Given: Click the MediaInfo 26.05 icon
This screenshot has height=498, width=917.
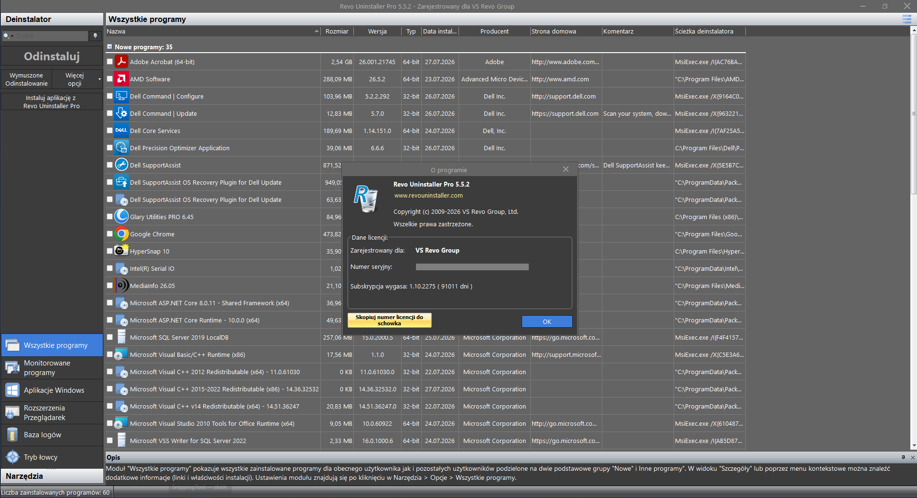Looking at the screenshot, I should tap(121, 286).
